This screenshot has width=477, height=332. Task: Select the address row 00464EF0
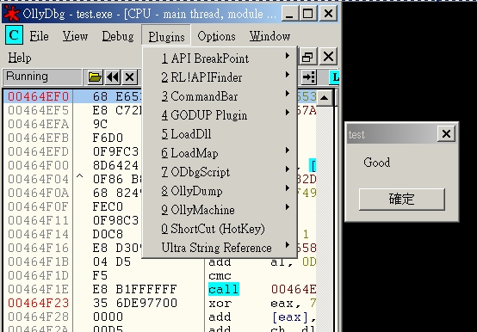click(x=39, y=96)
